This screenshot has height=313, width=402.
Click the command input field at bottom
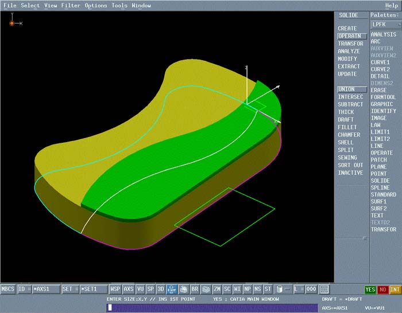pos(212,308)
